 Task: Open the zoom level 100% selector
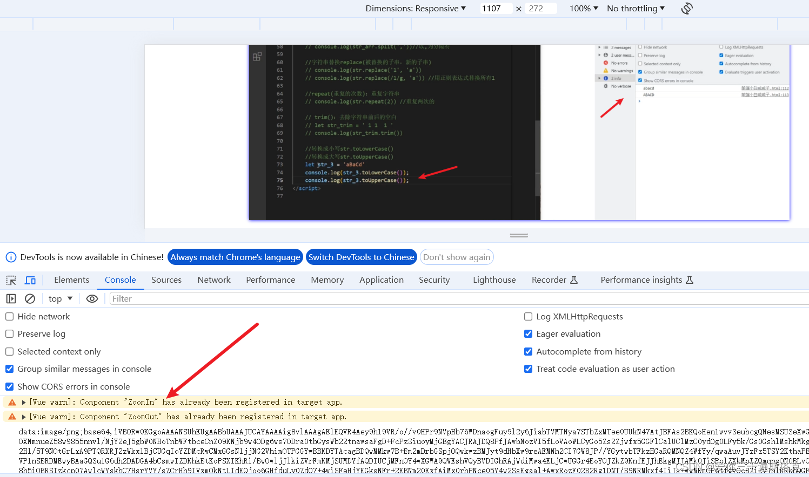click(x=584, y=8)
